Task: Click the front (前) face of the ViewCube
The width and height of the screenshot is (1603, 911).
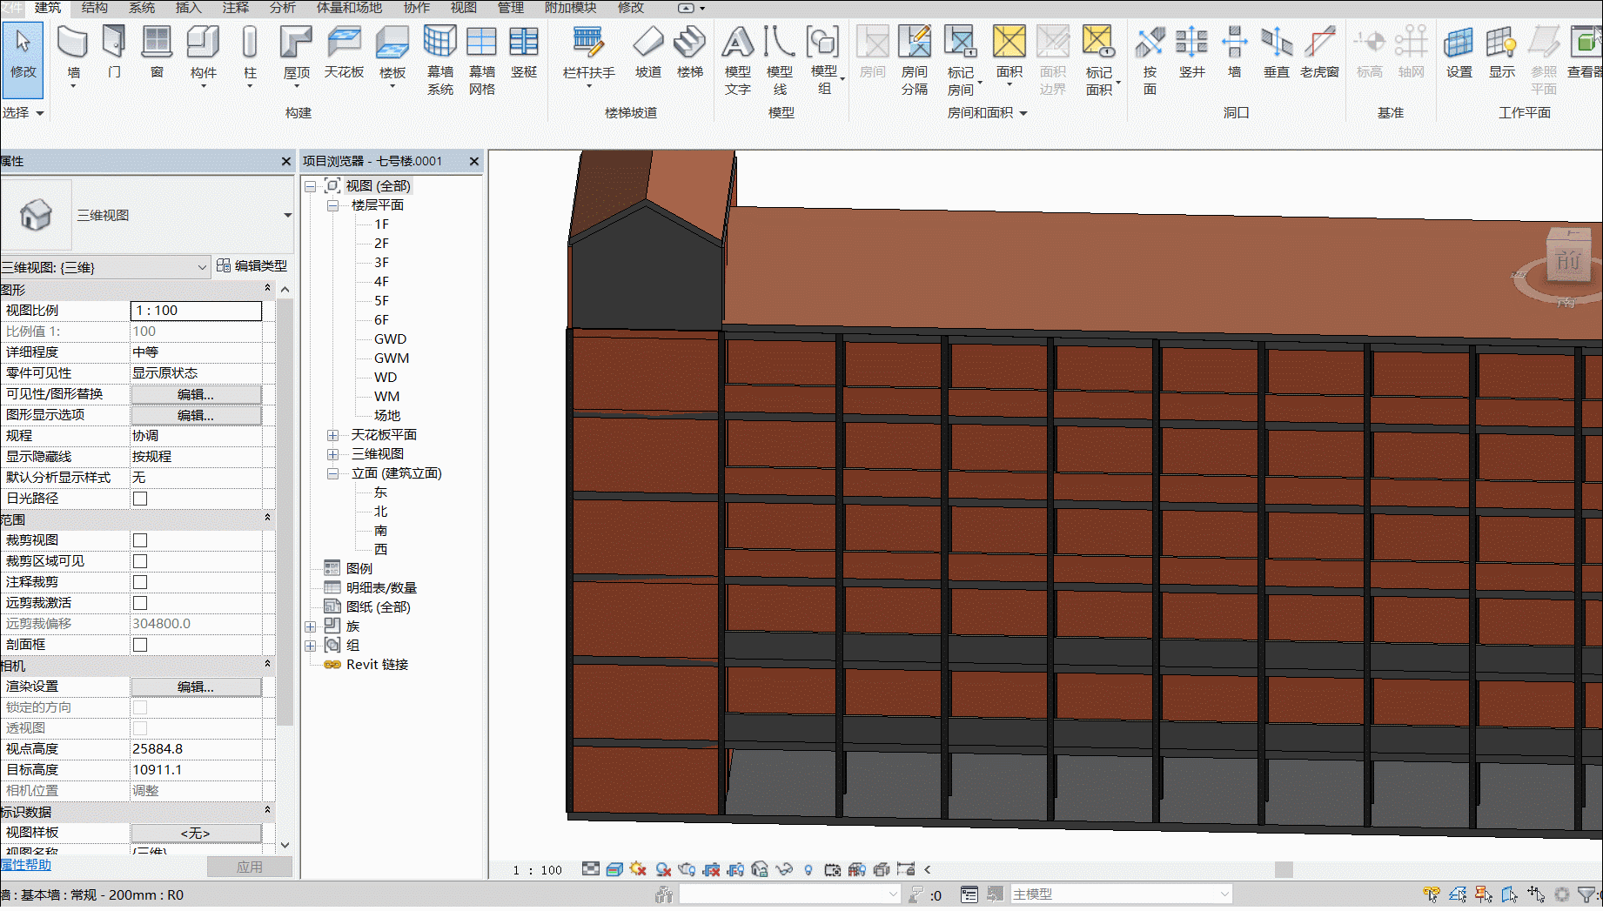Action: [x=1568, y=259]
